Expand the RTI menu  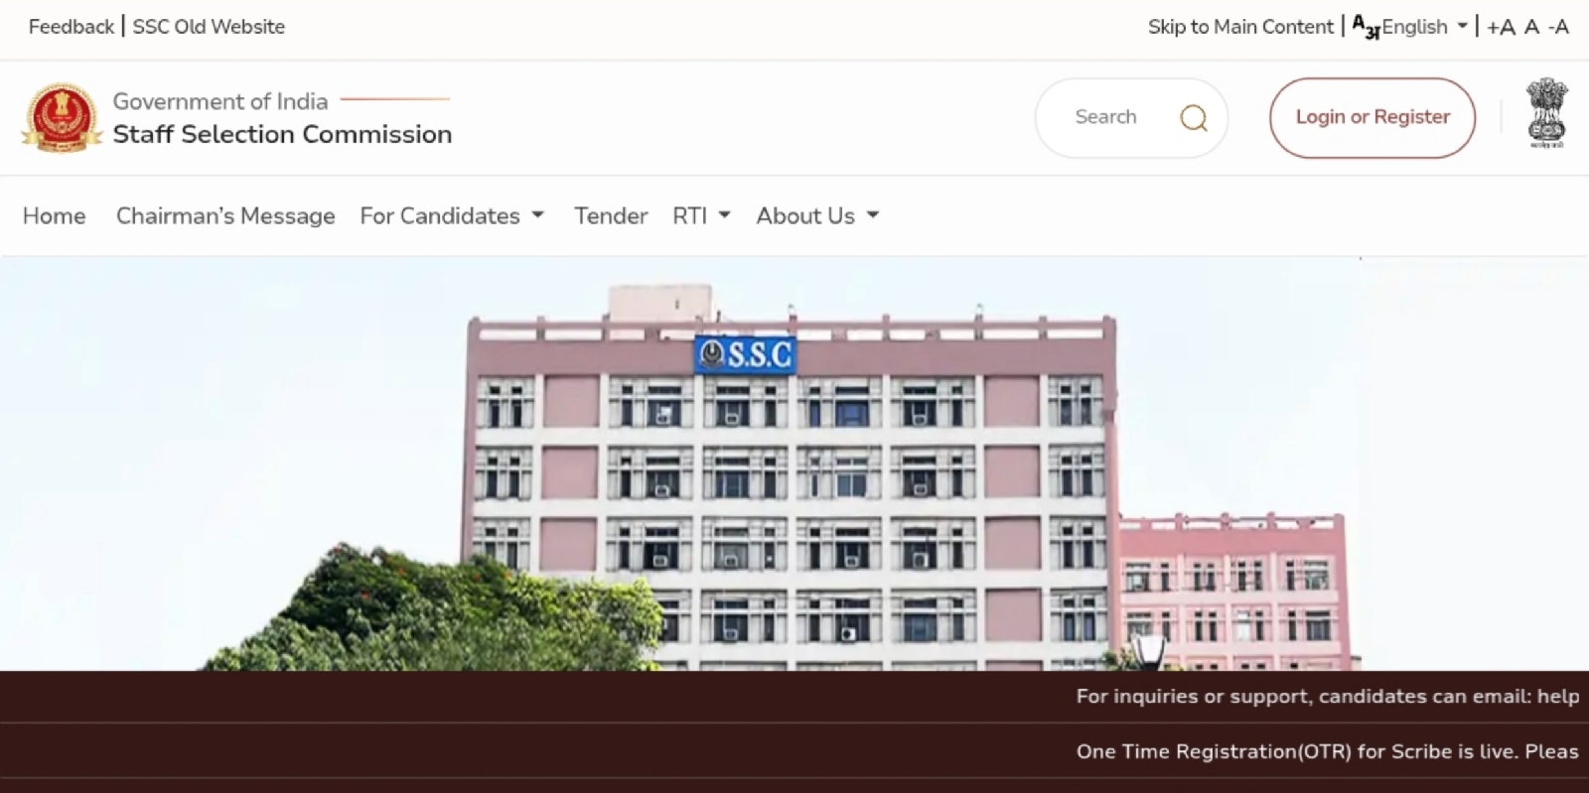point(701,215)
